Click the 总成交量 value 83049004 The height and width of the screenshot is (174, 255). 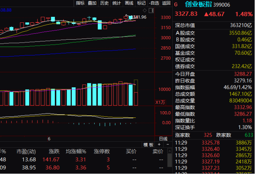tap(241, 101)
